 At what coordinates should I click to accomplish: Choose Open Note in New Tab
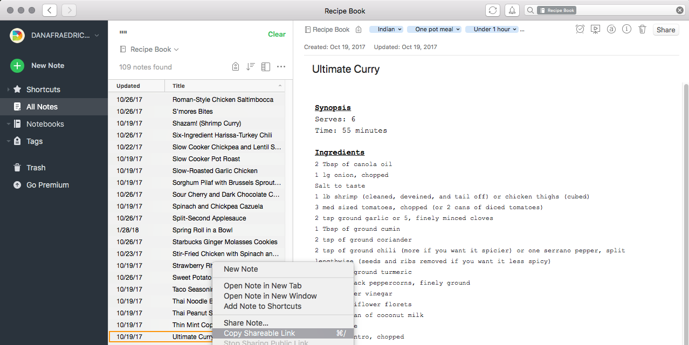click(x=263, y=286)
